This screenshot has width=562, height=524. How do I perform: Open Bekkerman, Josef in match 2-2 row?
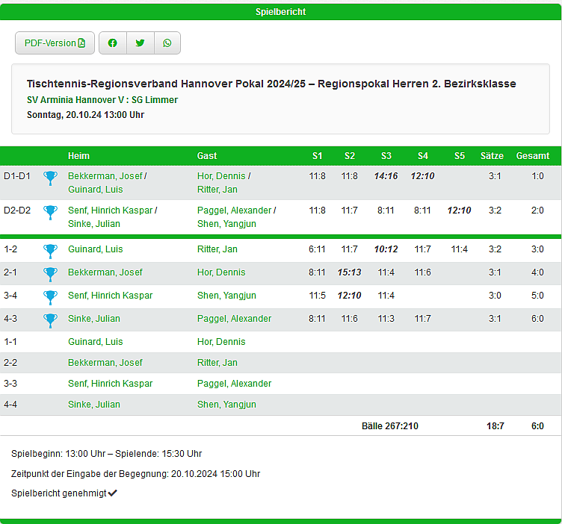pyautogui.click(x=105, y=363)
